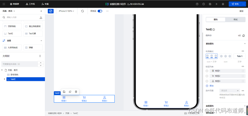Click 标签3 user icon in editor canvas

coord(105,97)
